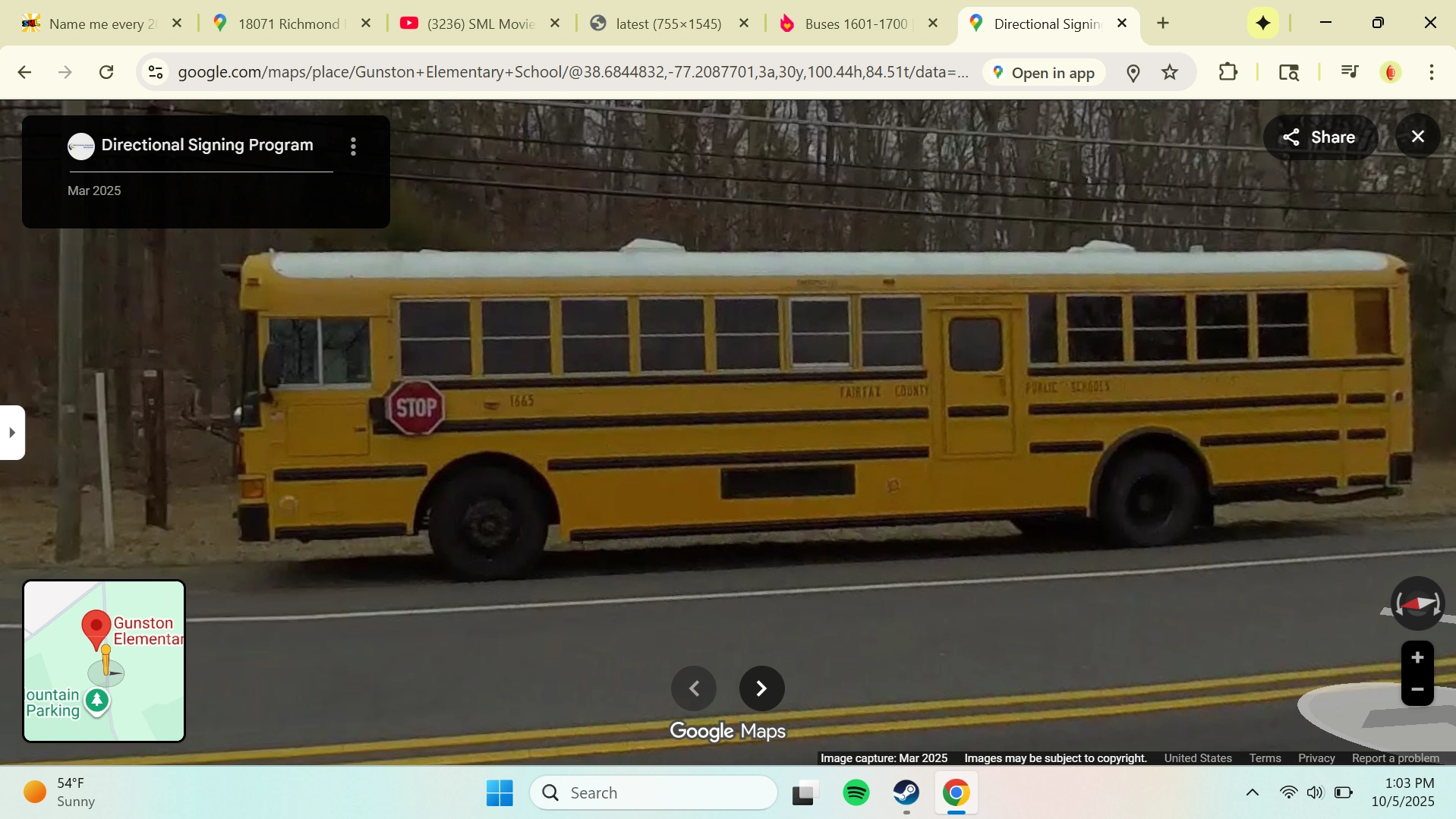Expand the collapsed side panel arrow
This screenshot has height=819, width=1456.
[x=12, y=433]
